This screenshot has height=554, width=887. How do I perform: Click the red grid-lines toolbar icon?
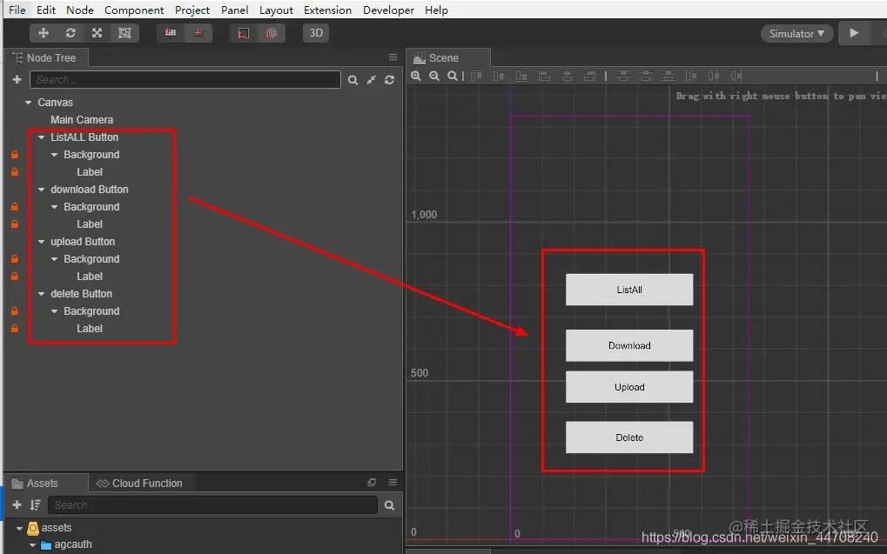pos(171,33)
